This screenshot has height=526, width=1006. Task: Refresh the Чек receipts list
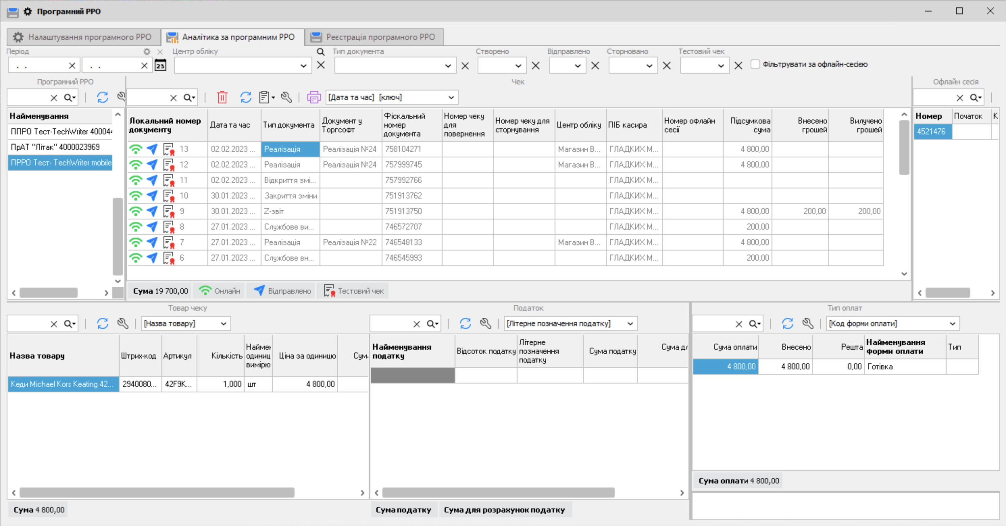click(x=246, y=97)
